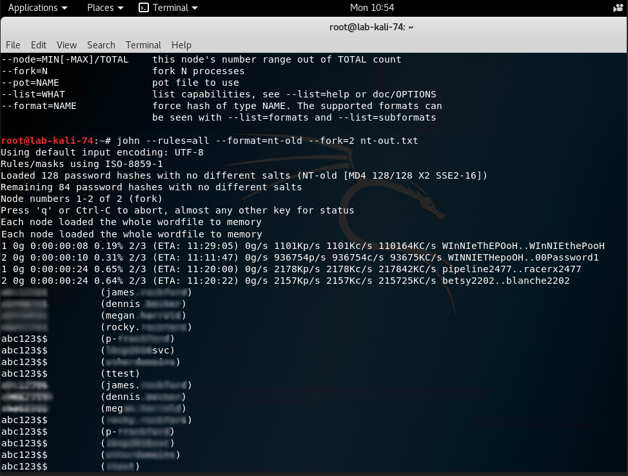Open the Edit menu

[x=39, y=45]
